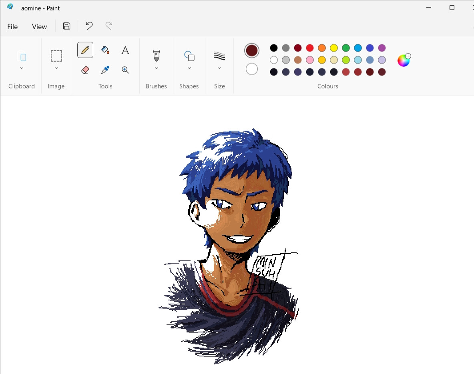474x374 pixels.
Task: Select the Magnifier tool
Action: click(125, 70)
